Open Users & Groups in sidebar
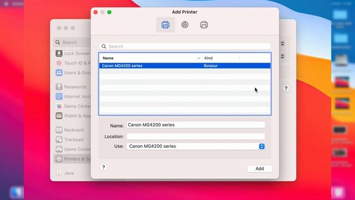 click(x=73, y=73)
